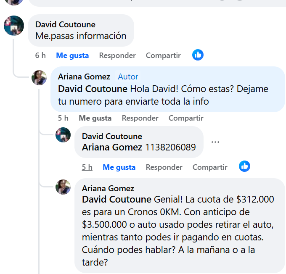Open Ariana Gomez avatar on author reply
Screen dimensions: 286x274
click(39, 78)
